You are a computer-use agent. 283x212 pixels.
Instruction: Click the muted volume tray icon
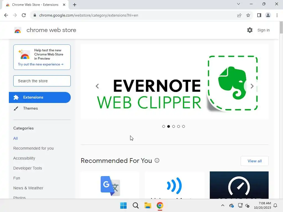click(247, 205)
